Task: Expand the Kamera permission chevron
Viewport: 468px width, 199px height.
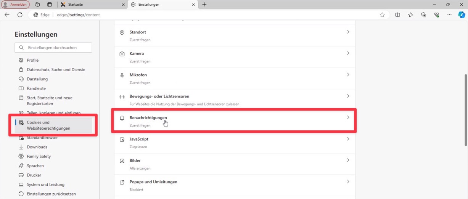Action: pos(348,53)
